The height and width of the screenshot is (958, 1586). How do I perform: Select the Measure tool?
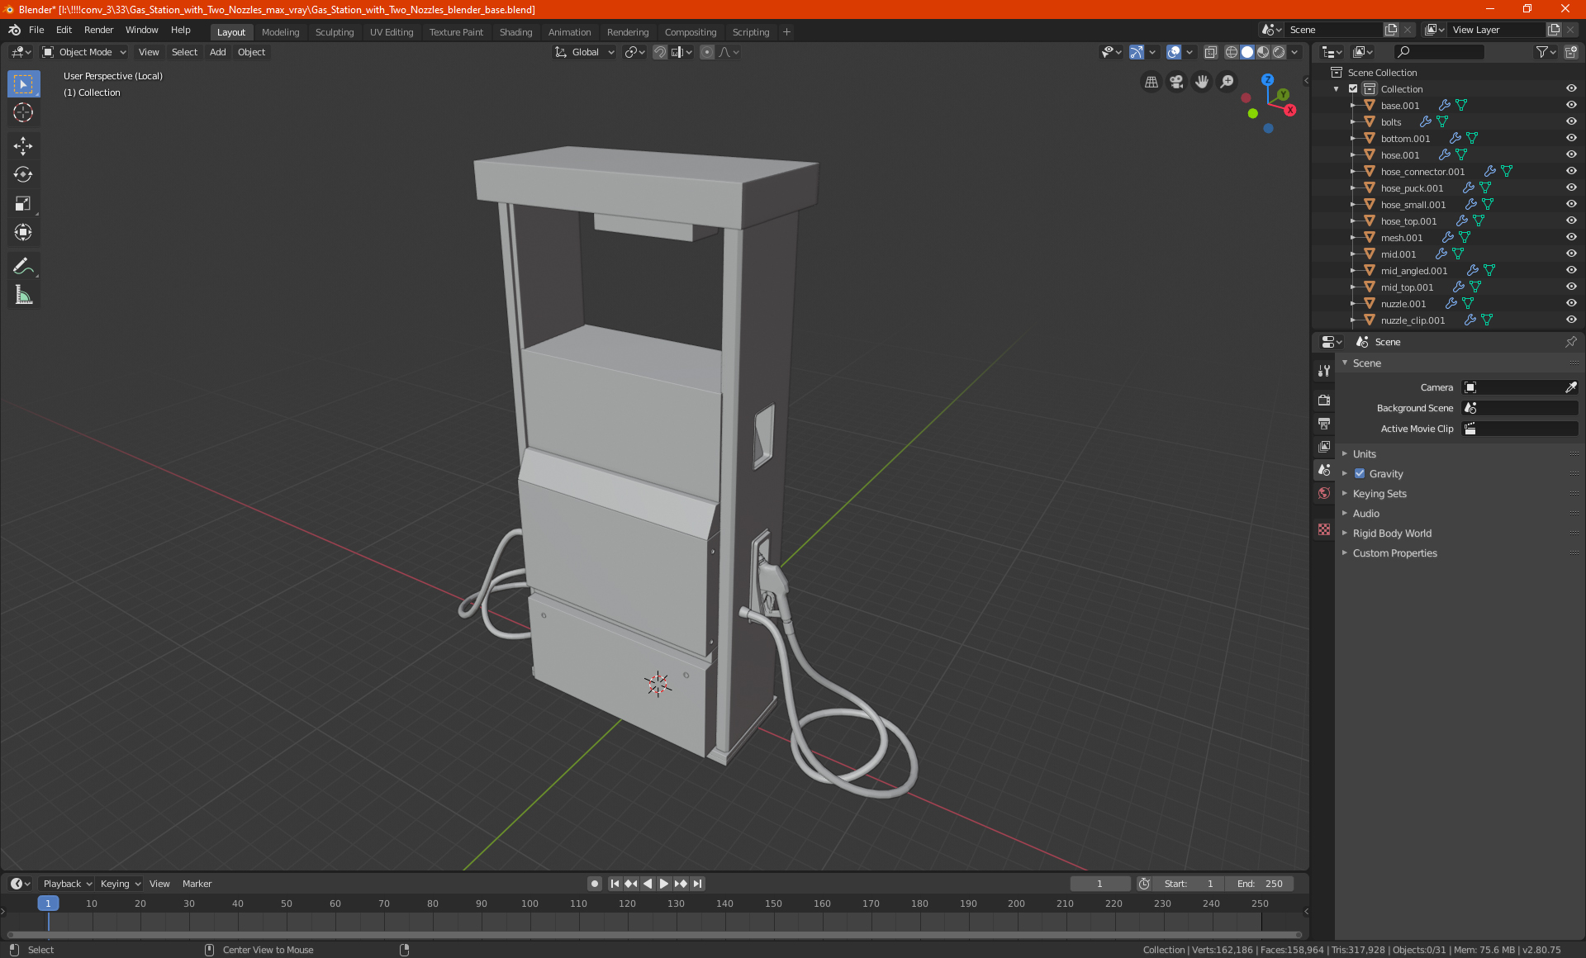[x=23, y=296]
